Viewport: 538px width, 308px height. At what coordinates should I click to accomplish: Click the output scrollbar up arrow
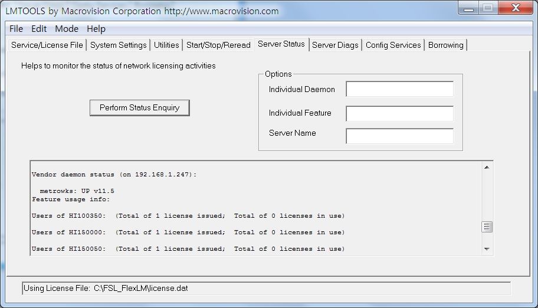point(487,167)
